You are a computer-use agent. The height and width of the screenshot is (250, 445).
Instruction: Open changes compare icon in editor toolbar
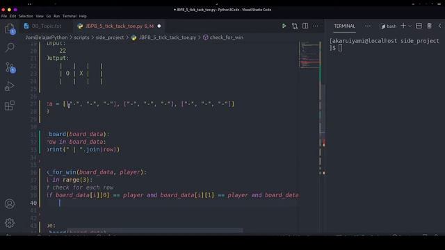[x=295, y=26]
